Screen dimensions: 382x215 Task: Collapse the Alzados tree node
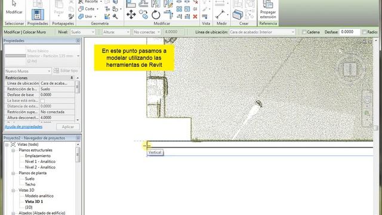(13, 213)
